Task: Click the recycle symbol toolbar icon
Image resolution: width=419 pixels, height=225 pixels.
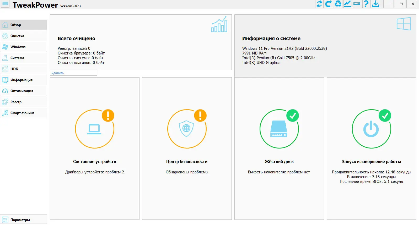Action: pos(338,4)
